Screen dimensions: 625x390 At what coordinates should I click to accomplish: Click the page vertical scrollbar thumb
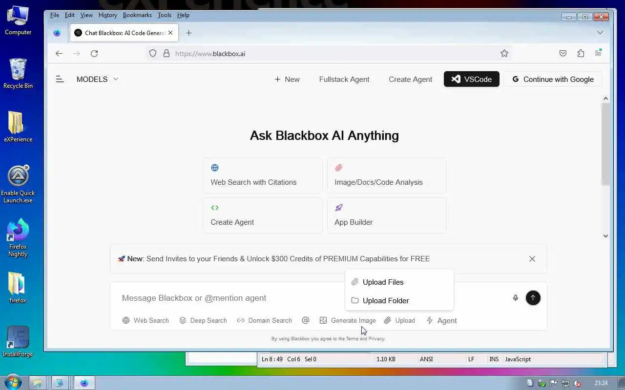click(x=605, y=144)
